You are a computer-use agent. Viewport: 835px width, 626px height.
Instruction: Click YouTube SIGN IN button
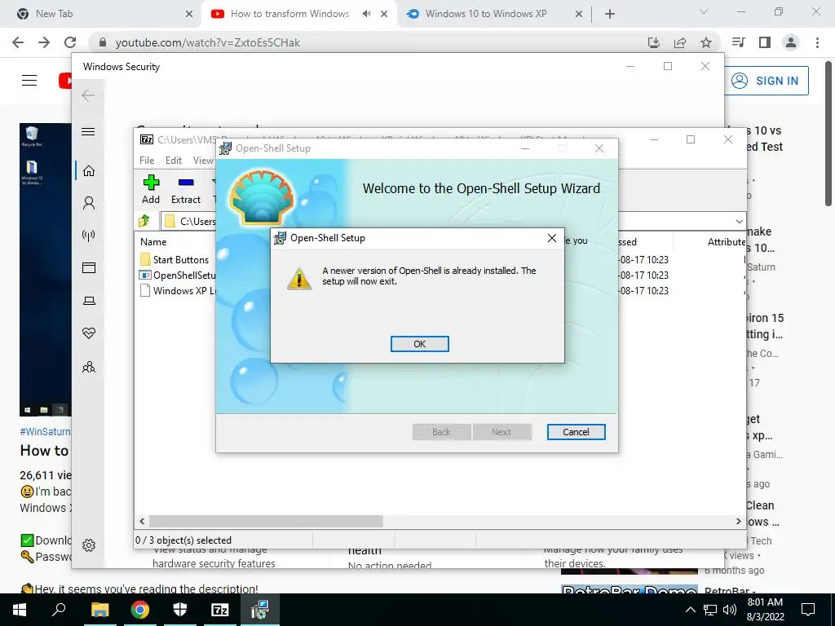tap(767, 81)
